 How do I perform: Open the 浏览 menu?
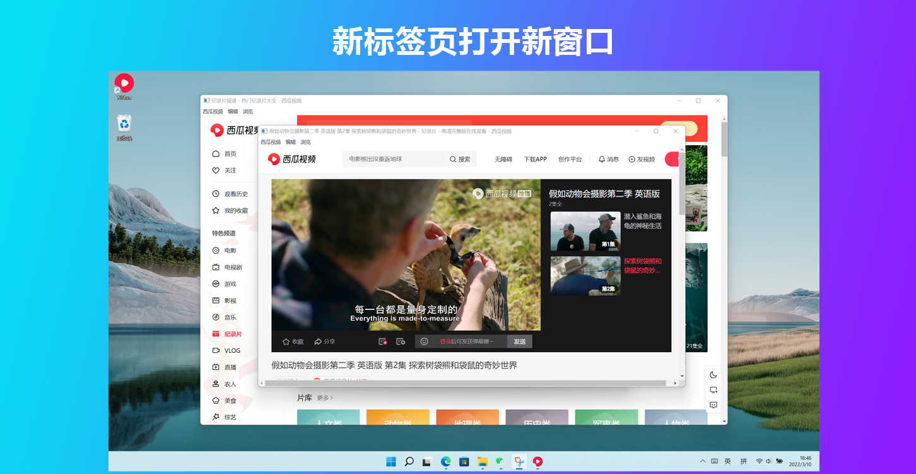tap(305, 141)
